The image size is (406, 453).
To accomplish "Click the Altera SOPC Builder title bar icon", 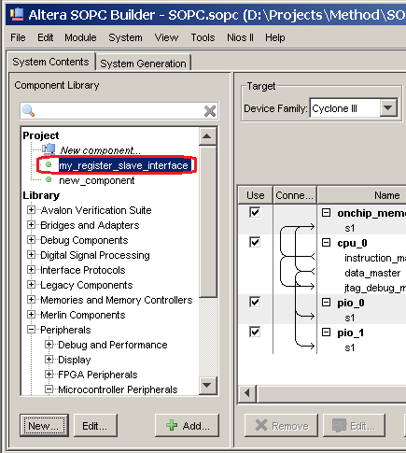I will (17, 14).
